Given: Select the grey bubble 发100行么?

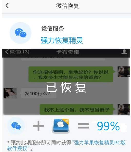Looking at the screenshot, I should (39, 93).
